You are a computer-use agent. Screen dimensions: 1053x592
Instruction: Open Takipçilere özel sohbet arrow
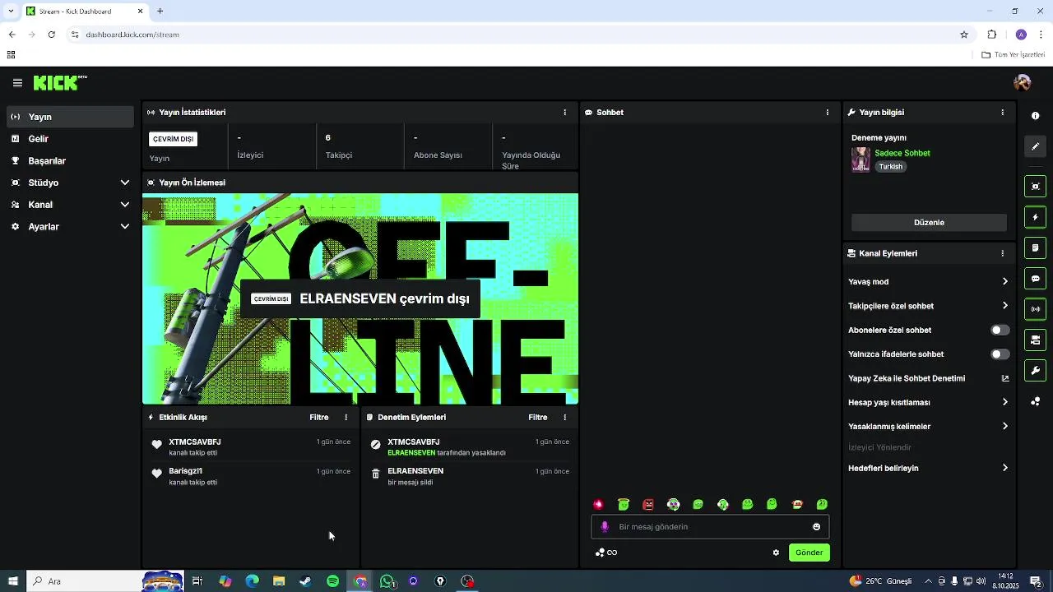pos(1004,306)
